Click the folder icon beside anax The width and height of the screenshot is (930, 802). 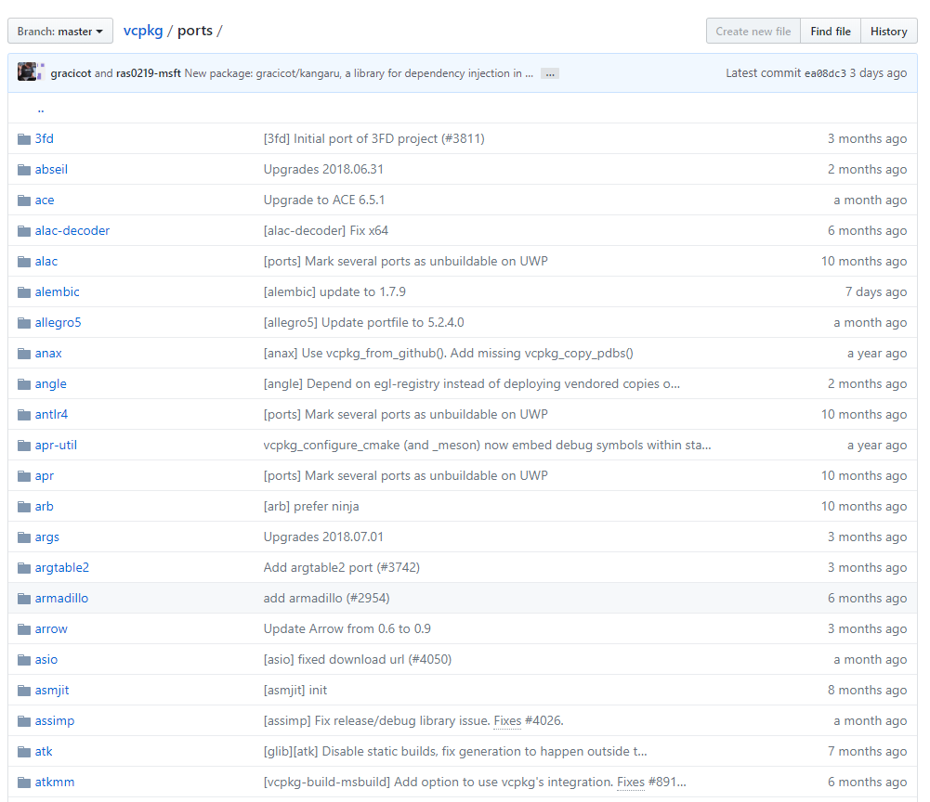(x=24, y=354)
